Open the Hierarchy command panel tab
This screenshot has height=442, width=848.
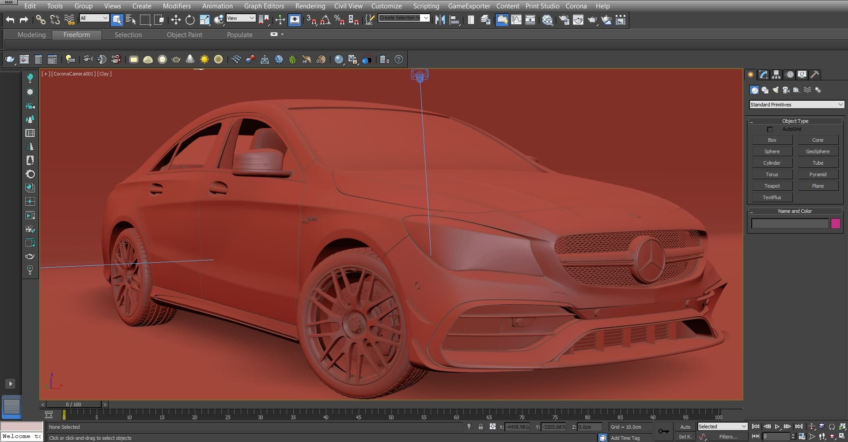point(776,75)
